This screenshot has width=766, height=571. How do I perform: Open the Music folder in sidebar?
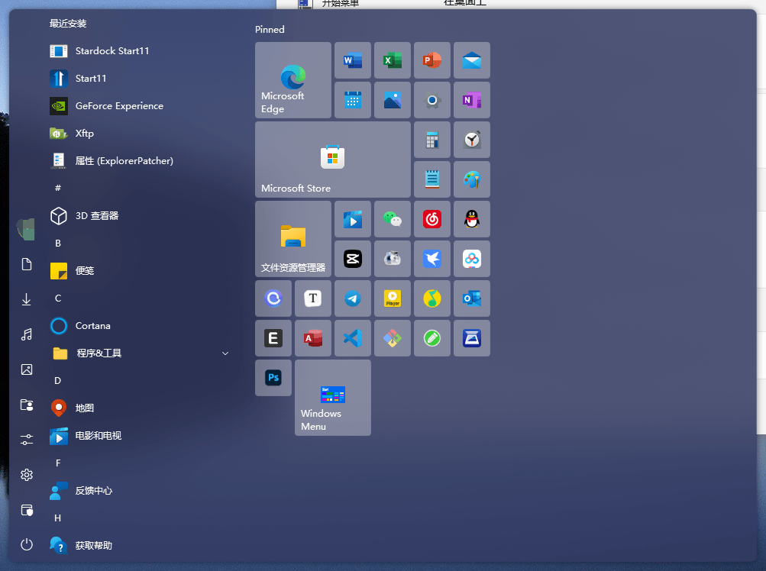[27, 334]
